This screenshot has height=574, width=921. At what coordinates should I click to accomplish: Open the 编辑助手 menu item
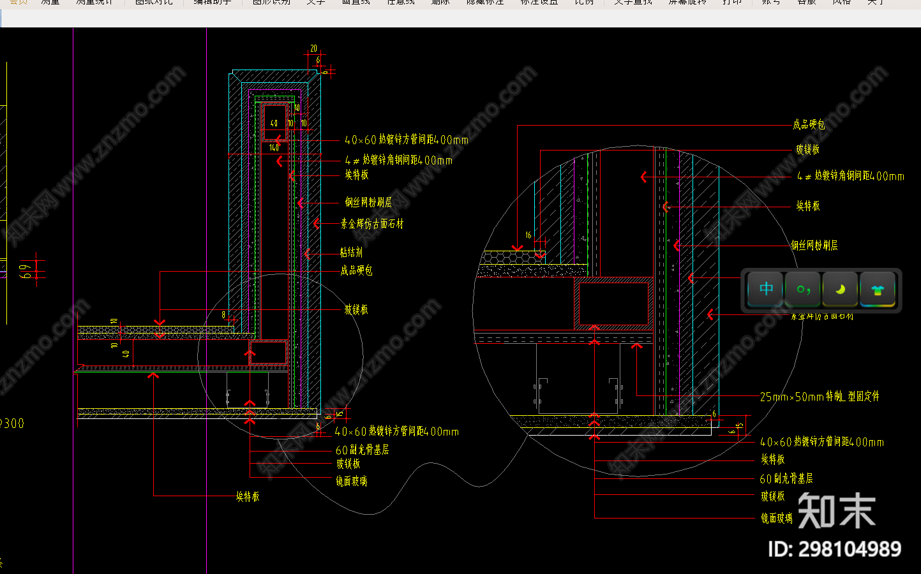click(212, 3)
